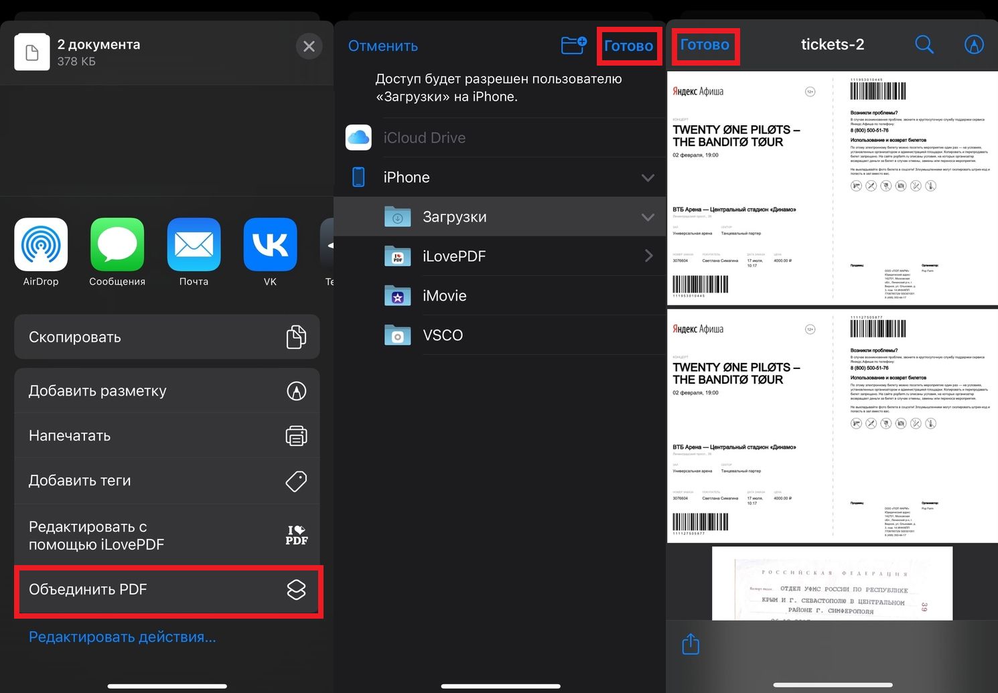The image size is (998, 693).
Task: Collapse the iPhone section chevron
Action: click(x=648, y=177)
